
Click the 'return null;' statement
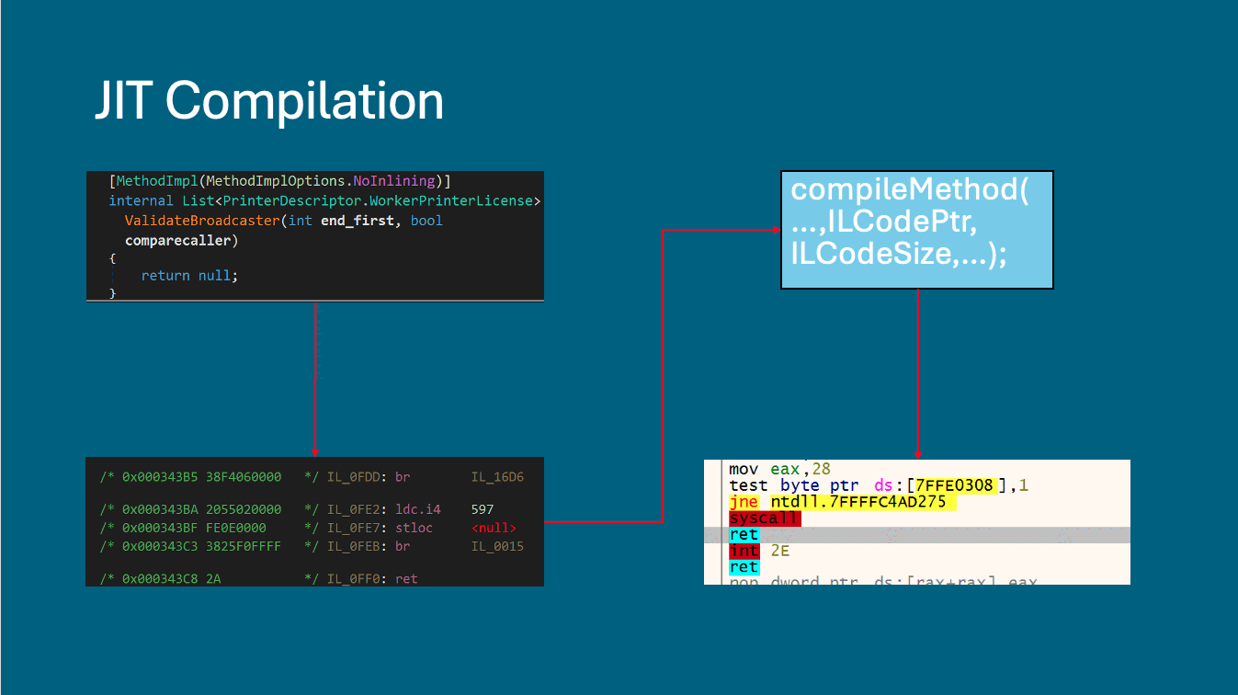pyautogui.click(x=189, y=276)
